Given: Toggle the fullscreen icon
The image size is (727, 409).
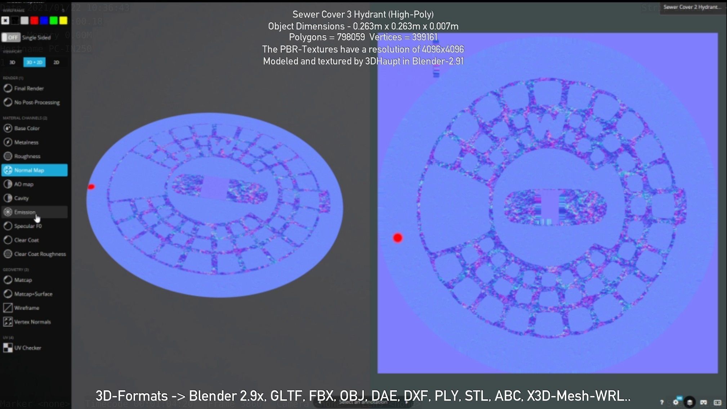Looking at the screenshot, I should tap(717, 402).
